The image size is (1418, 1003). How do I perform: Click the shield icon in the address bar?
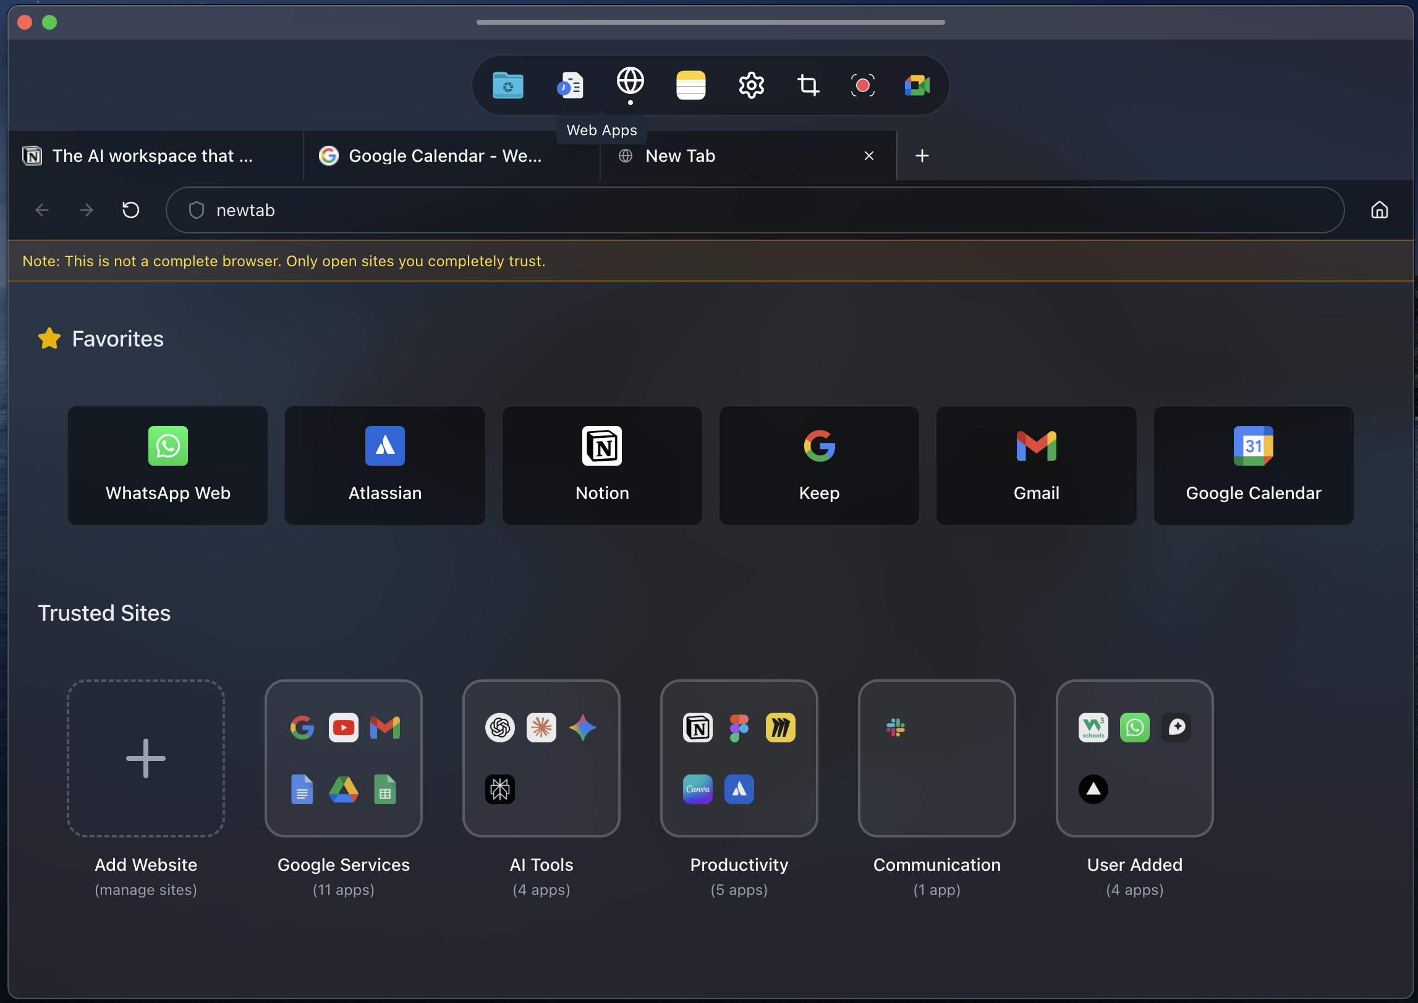(195, 210)
